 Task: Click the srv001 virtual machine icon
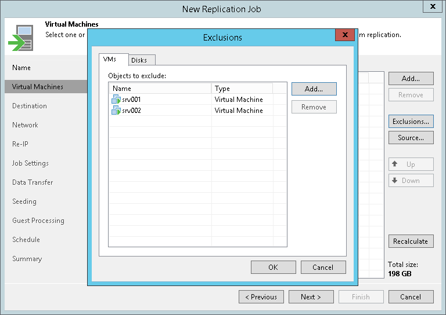point(116,100)
